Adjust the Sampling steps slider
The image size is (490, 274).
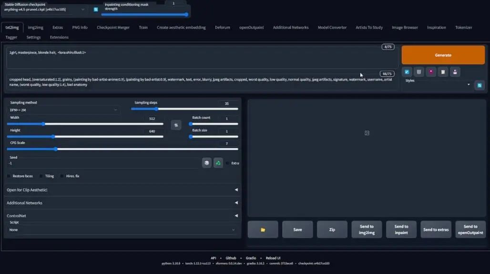pos(184,109)
